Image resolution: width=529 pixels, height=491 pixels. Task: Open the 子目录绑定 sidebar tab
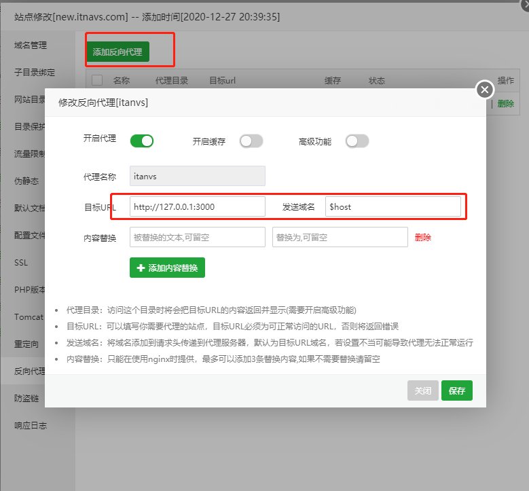(x=35, y=72)
